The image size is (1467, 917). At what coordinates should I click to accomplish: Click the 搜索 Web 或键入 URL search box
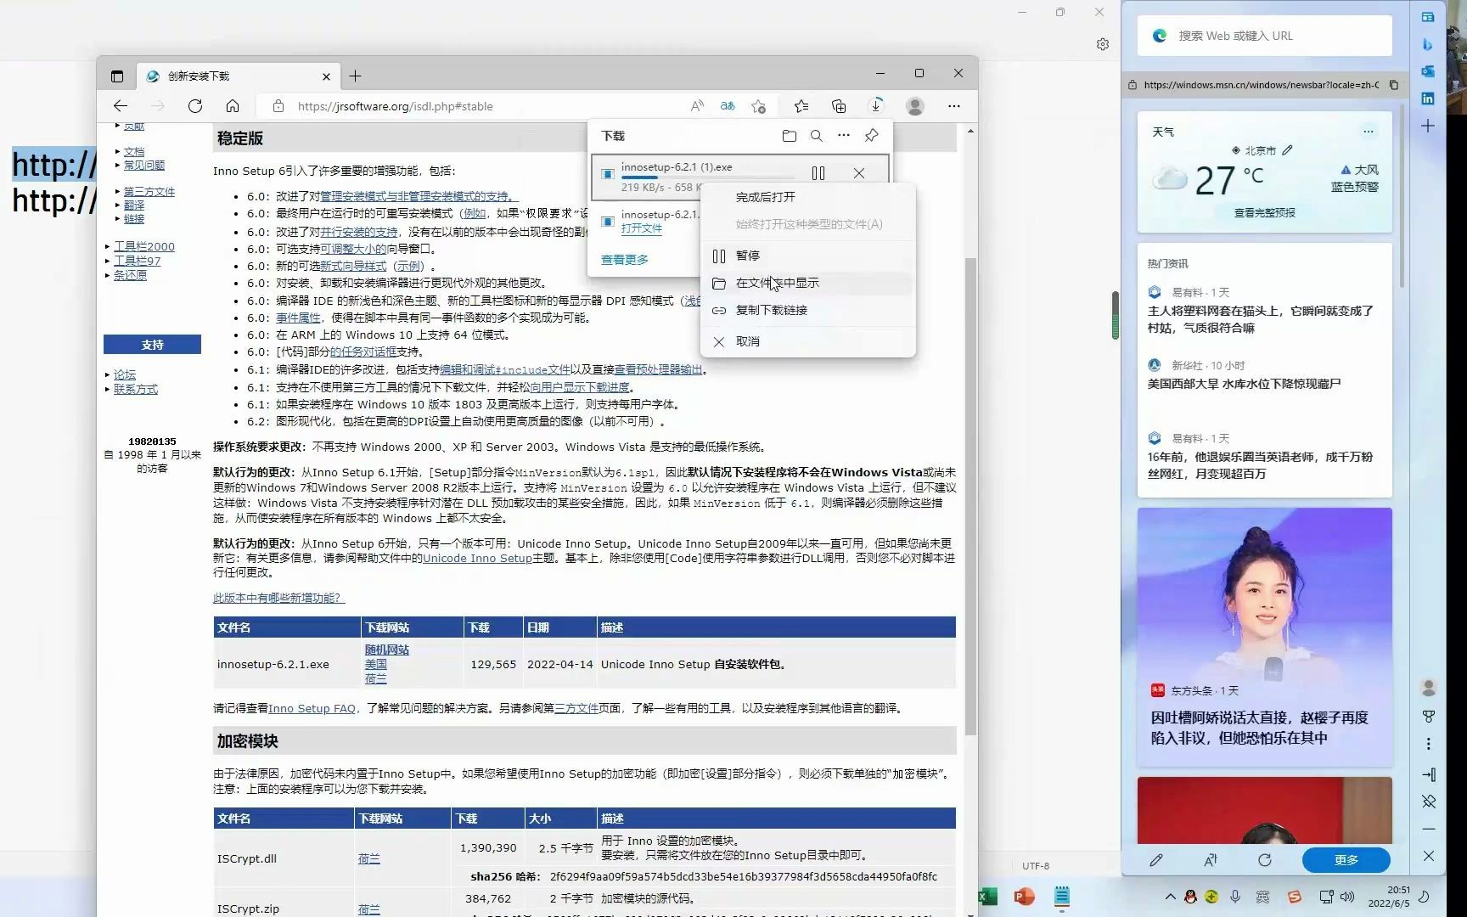click(x=1265, y=36)
